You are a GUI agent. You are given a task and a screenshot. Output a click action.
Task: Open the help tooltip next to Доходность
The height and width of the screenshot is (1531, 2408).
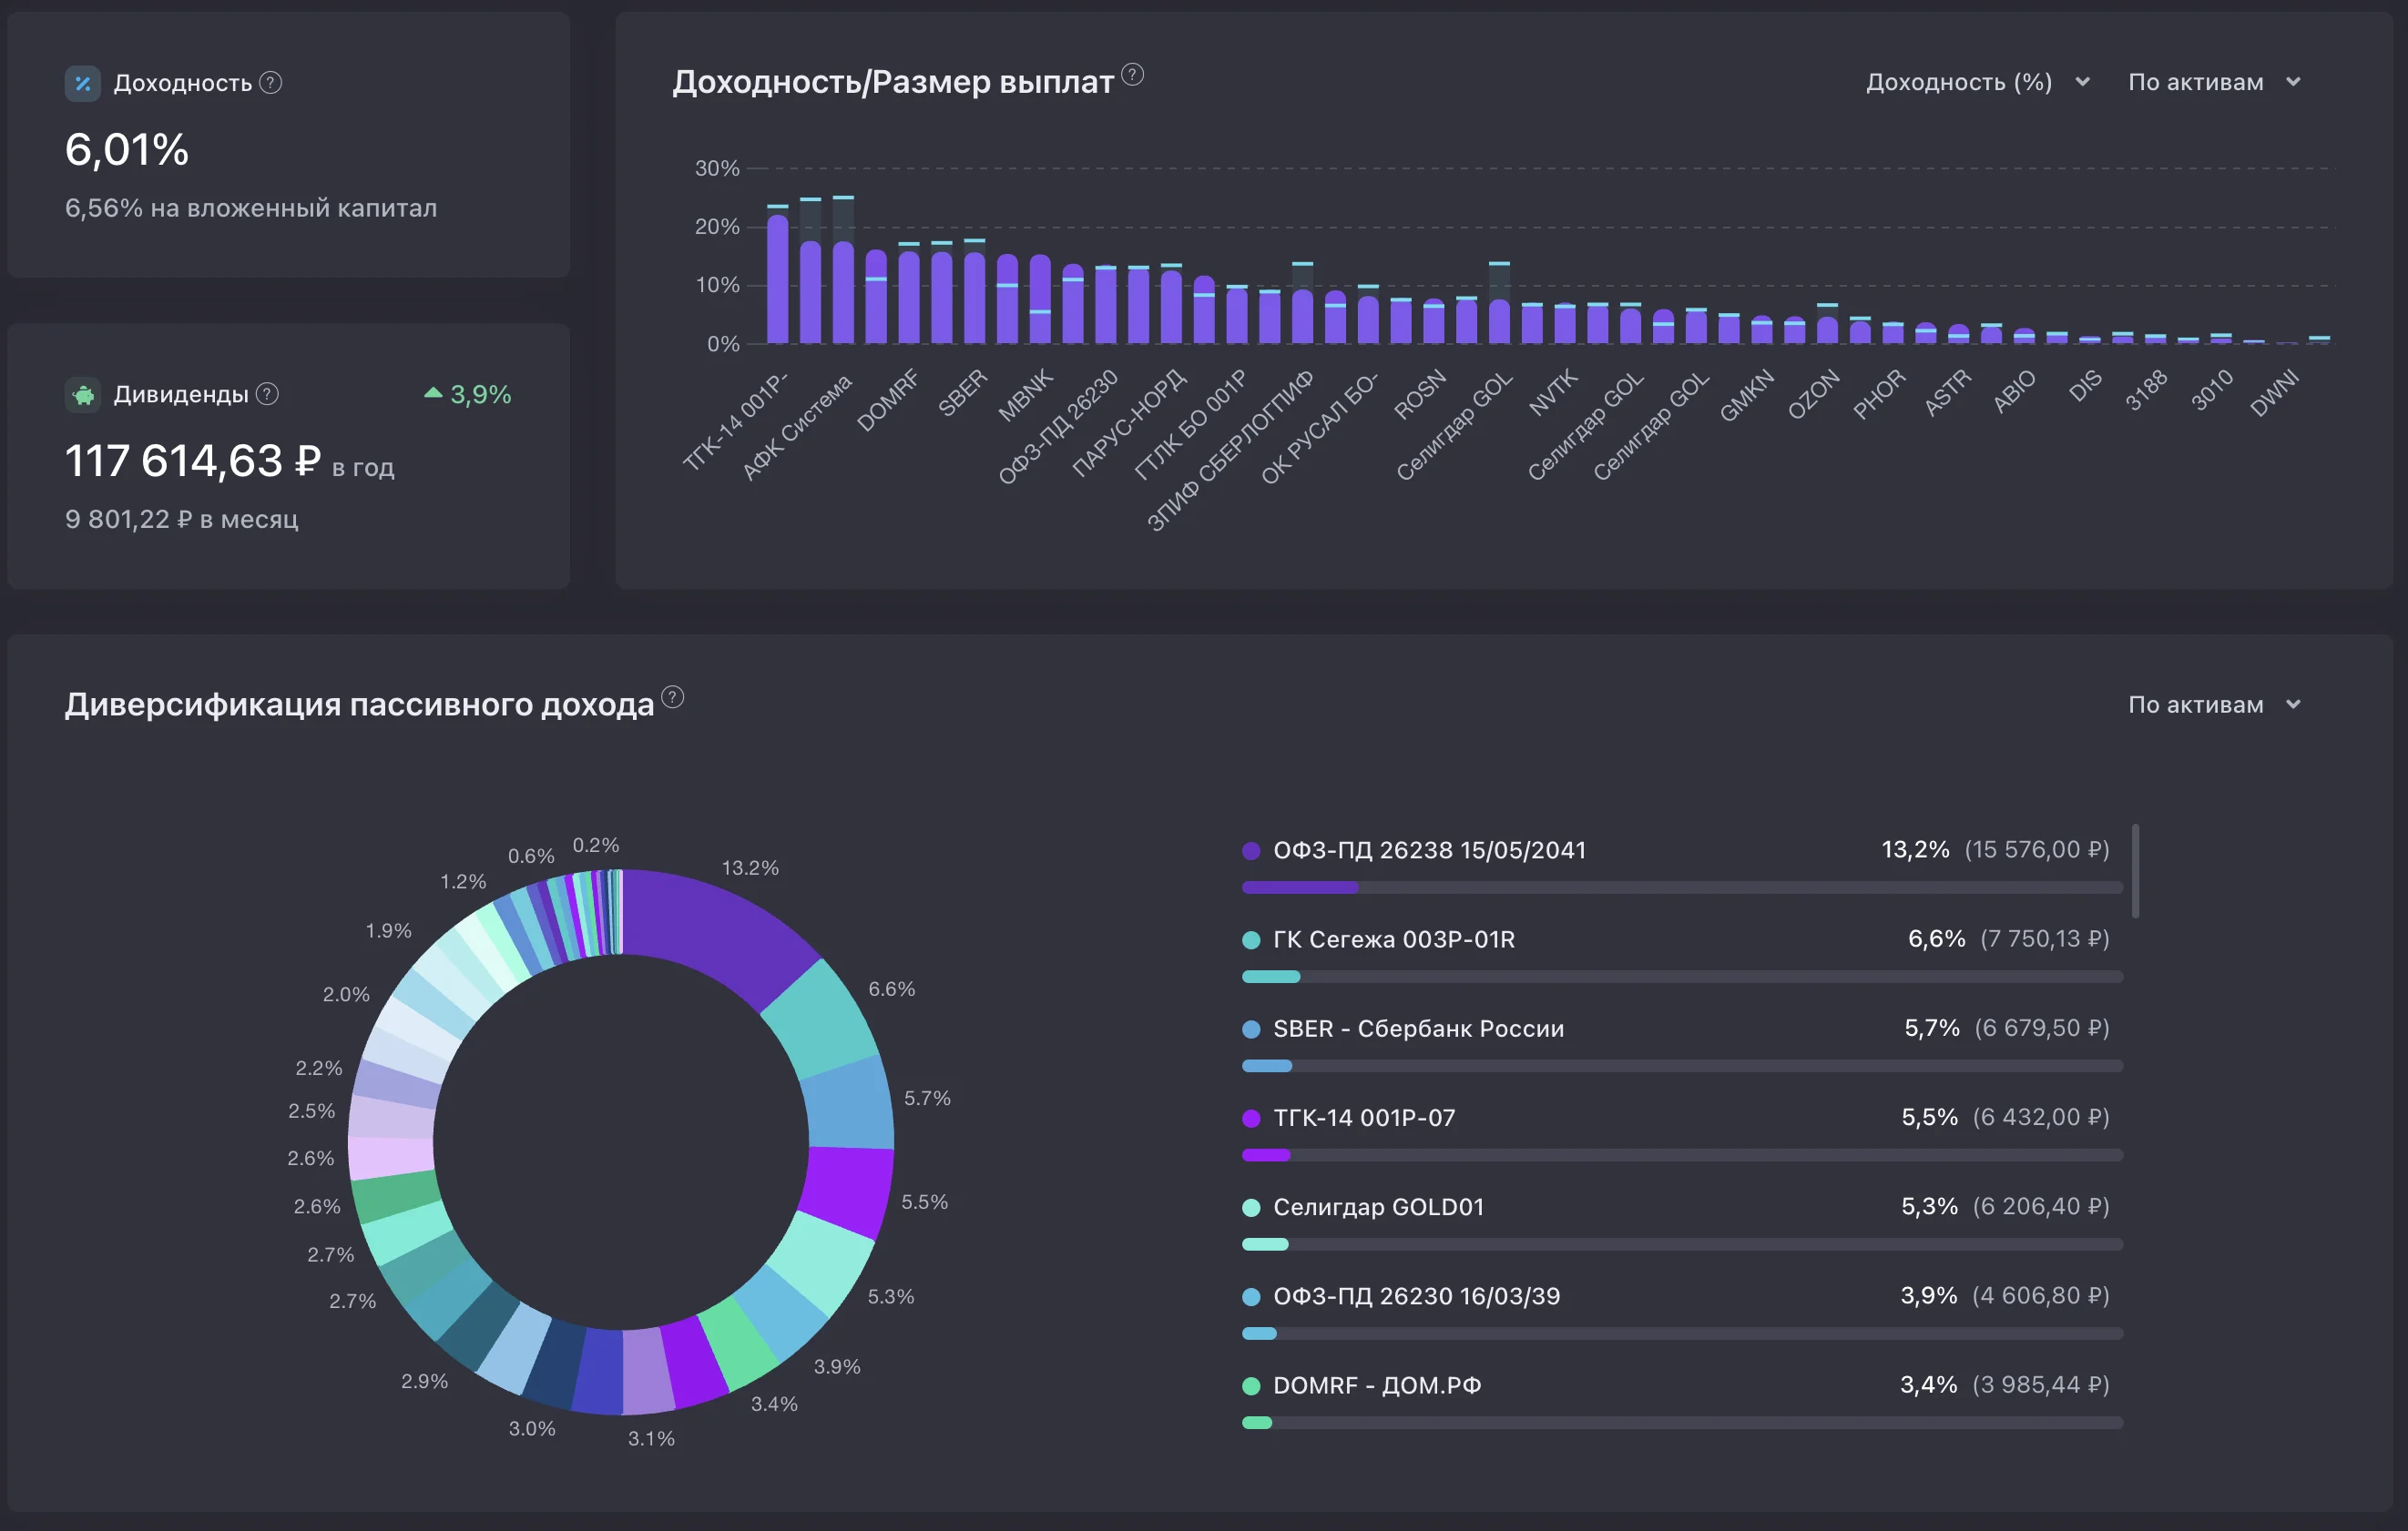coord(271,82)
